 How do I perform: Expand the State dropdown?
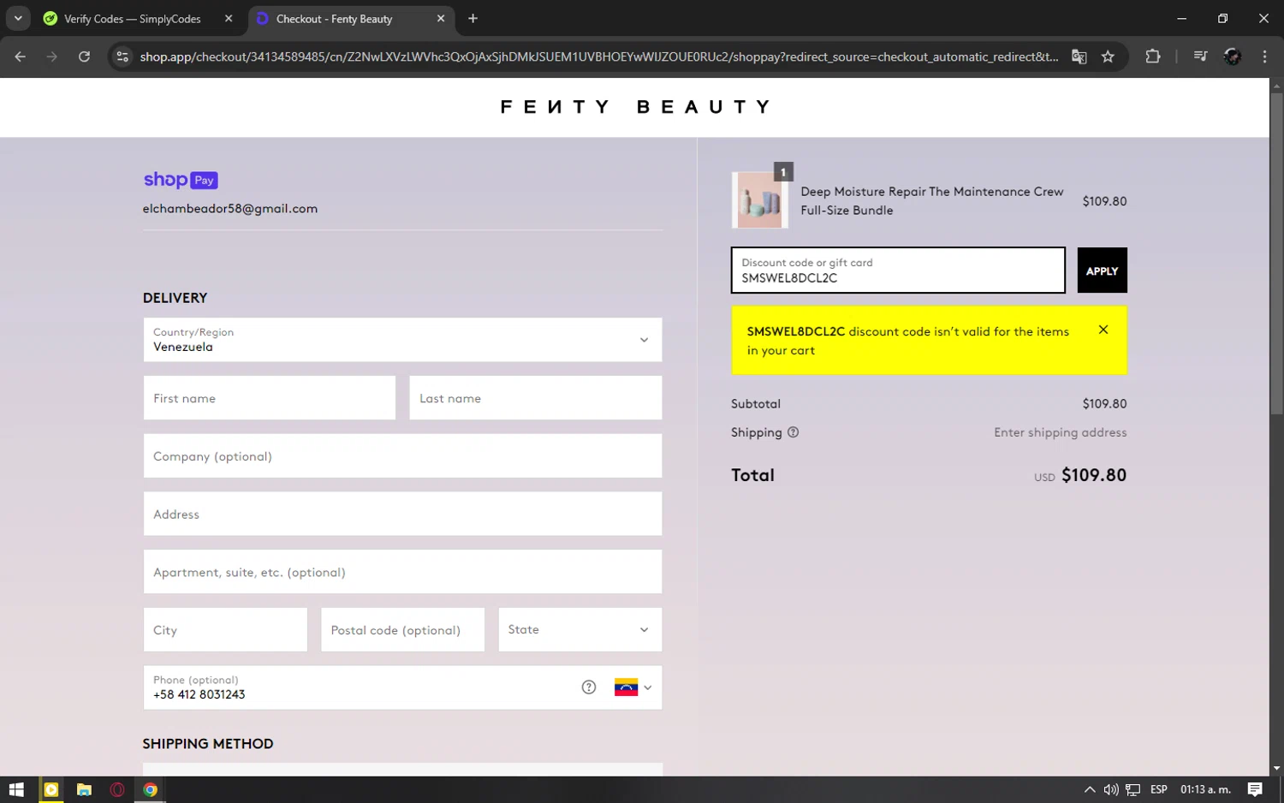(x=580, y=630)
